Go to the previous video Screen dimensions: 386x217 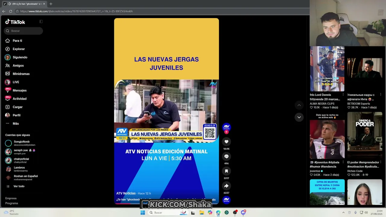pyautogui.click(x=299, y=105)
